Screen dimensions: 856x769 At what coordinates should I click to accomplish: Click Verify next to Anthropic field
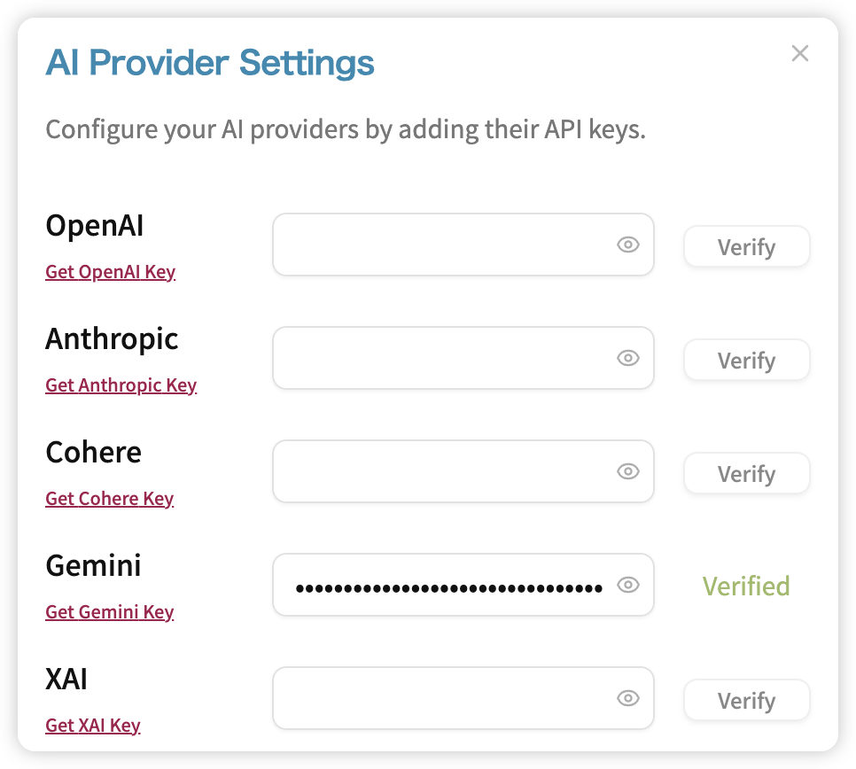(746, 361)
